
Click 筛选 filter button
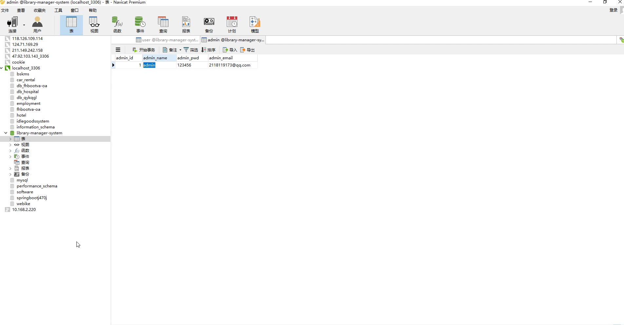coord(191,50)
